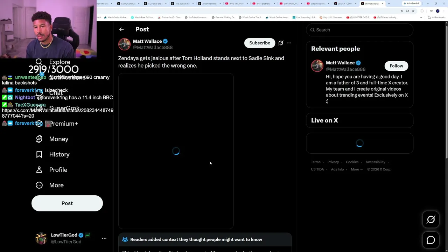
Task: Open the Live Streaming bookmark
Action: point(304,17)
